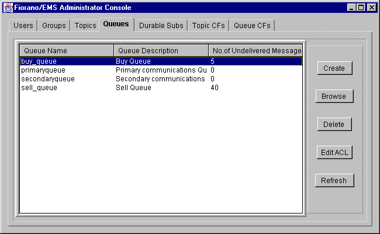Click the Browse button
The image size is (380, 234).
pos(334,97)
